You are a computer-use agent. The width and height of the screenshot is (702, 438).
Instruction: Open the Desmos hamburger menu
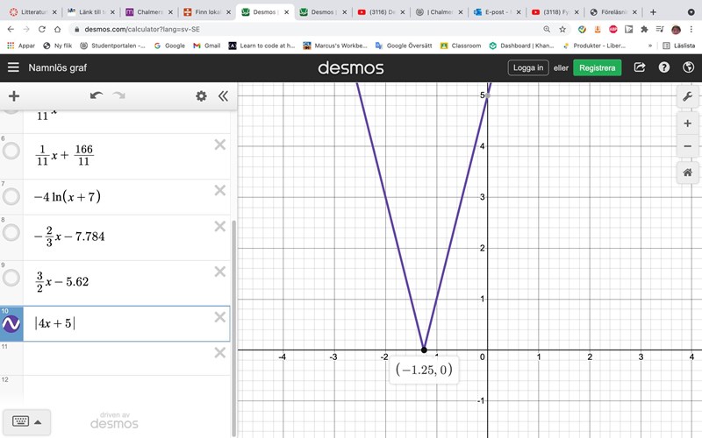13,67
